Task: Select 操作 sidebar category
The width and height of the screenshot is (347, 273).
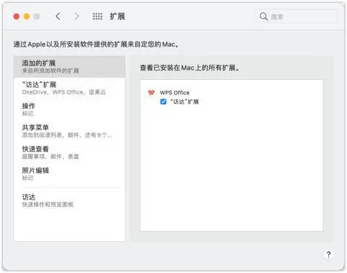Action: [x=70, y=110]
